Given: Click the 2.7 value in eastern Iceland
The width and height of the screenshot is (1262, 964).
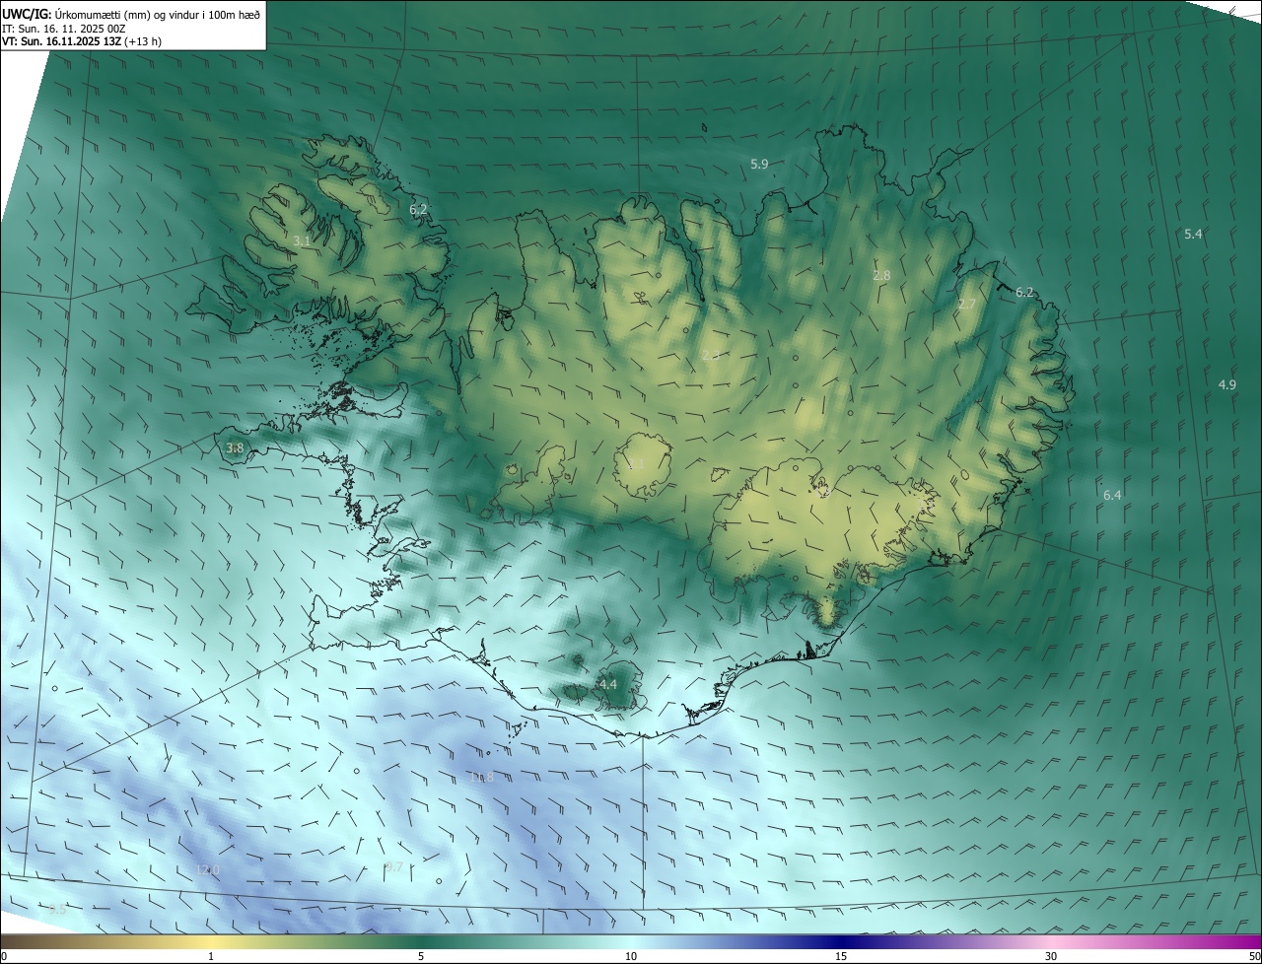Looking at the screenshot, I should [x=966, y=305].
